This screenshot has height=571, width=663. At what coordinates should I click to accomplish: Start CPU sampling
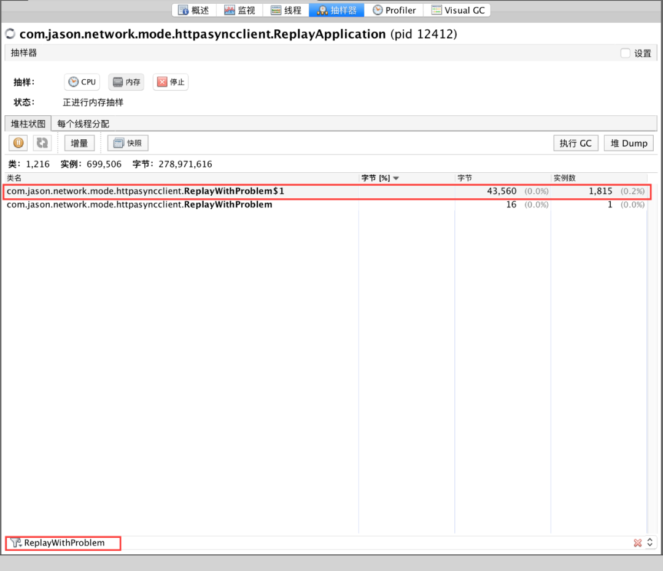[82, 82]
